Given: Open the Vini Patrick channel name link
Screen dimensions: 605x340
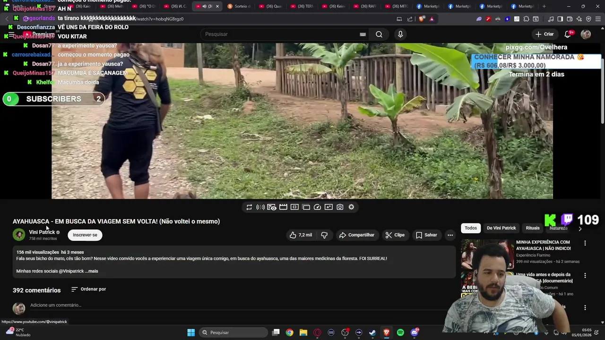Looking at the screenshot, I should coord(42,232).
